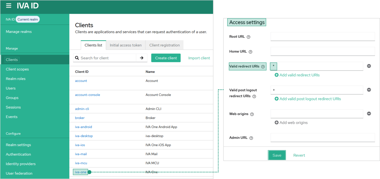Screen dimensions: 380x179
Task: Click the search arrow submit button
Action: point(141,58)
